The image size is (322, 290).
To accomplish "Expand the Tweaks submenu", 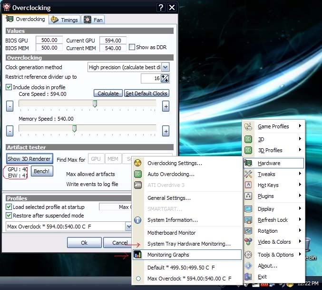I will pos(300,174).
